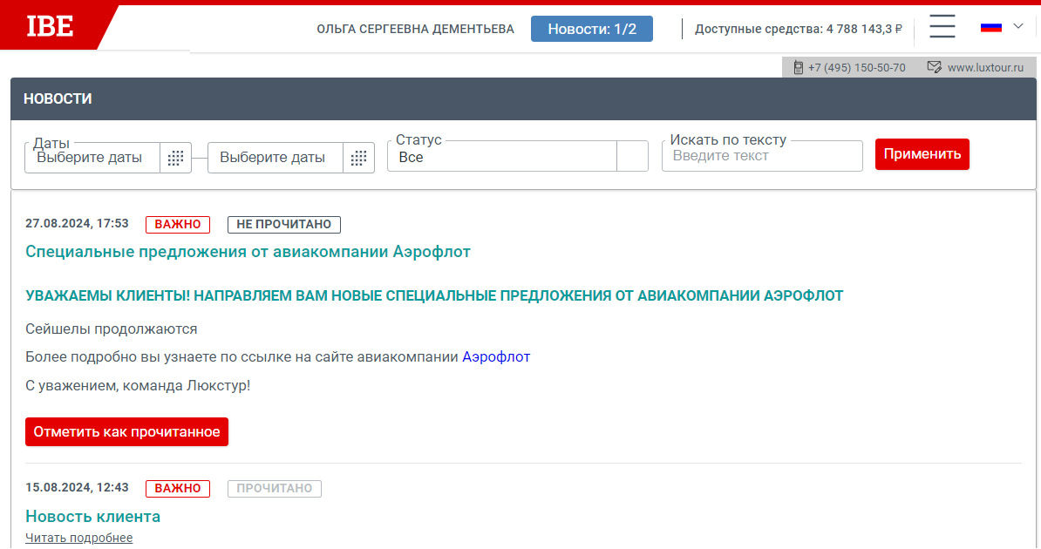Open the Новость клиента headline
The image size is (1041, 549).
point(92,516)
